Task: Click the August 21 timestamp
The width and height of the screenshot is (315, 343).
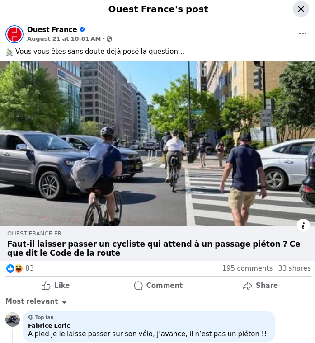Action: tap(64, 39)
